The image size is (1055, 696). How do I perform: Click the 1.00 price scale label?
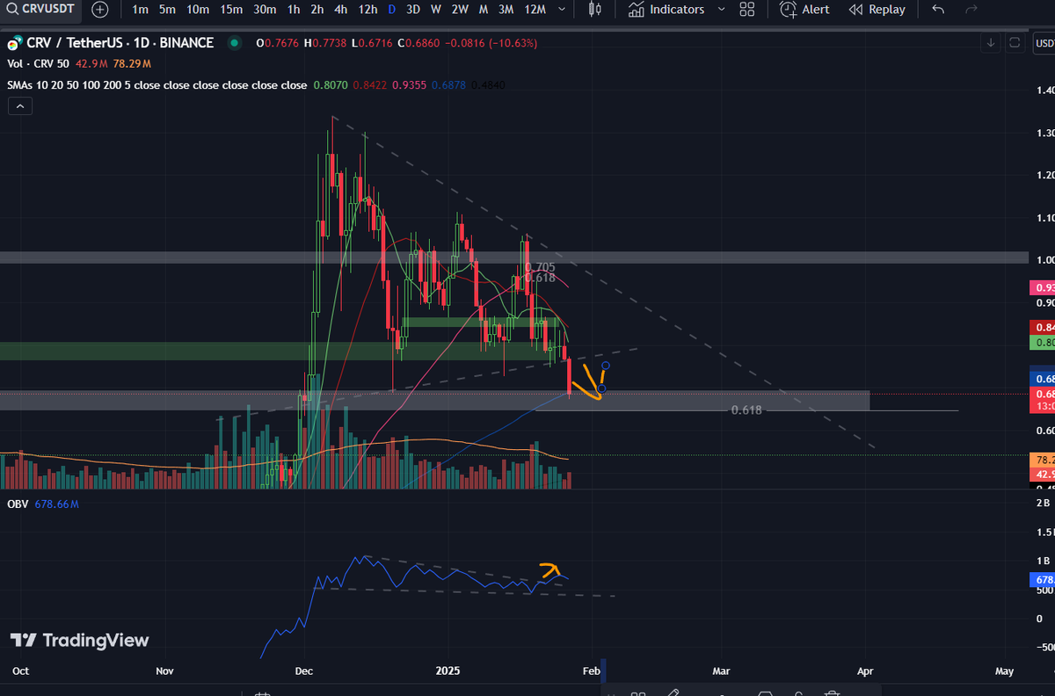(x=1044, y=260)
